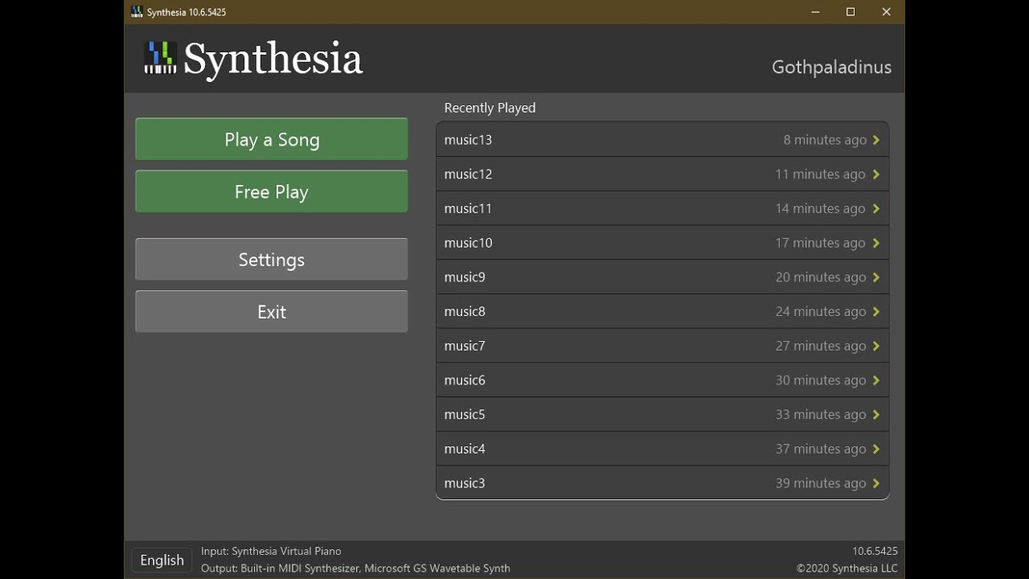Expand the music11 chevron arrow
The width and height of the screenshot is (1029, 579).
pyautogui.click(x=876, y=208)
